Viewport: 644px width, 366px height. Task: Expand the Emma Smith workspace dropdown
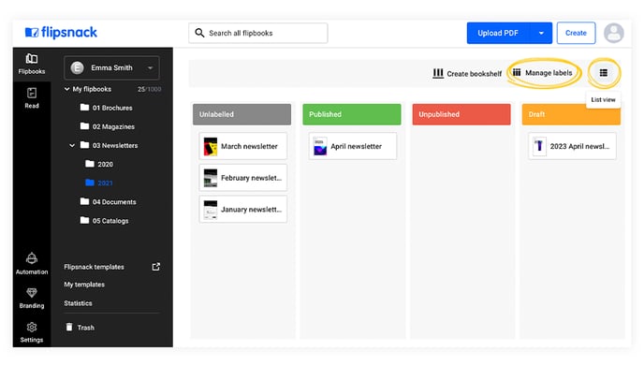151,67
